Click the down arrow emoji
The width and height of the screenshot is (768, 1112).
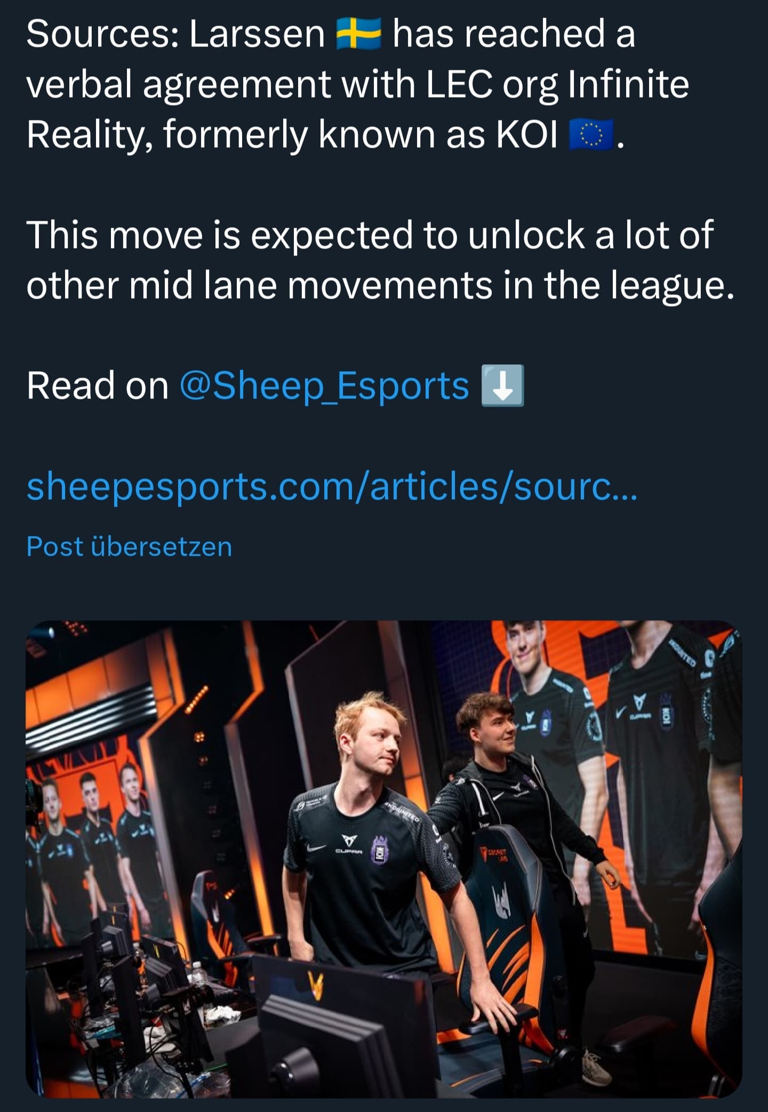coord(502,386)
